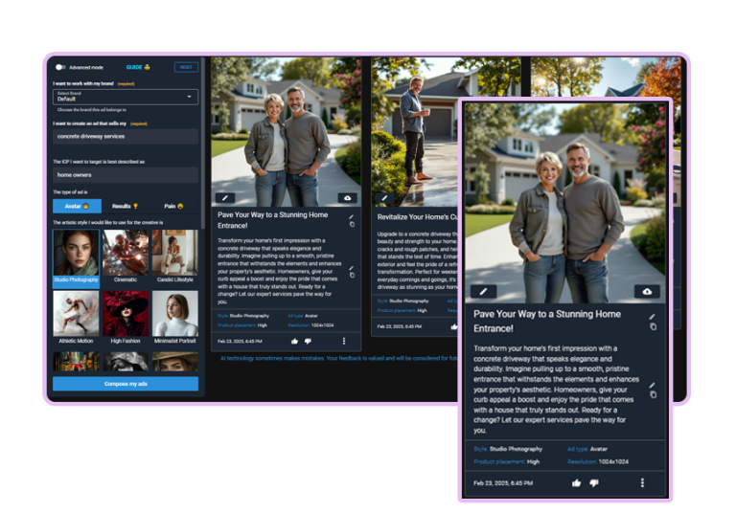Copy the headline text in the enlarged ad card

(x=653, y=327)
